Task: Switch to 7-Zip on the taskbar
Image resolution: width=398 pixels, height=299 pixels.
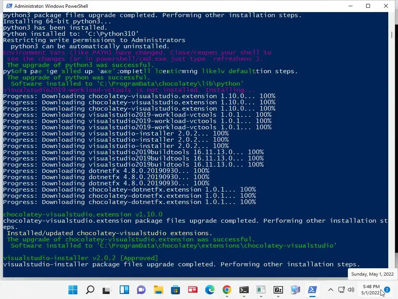Action: coord(278,290)
